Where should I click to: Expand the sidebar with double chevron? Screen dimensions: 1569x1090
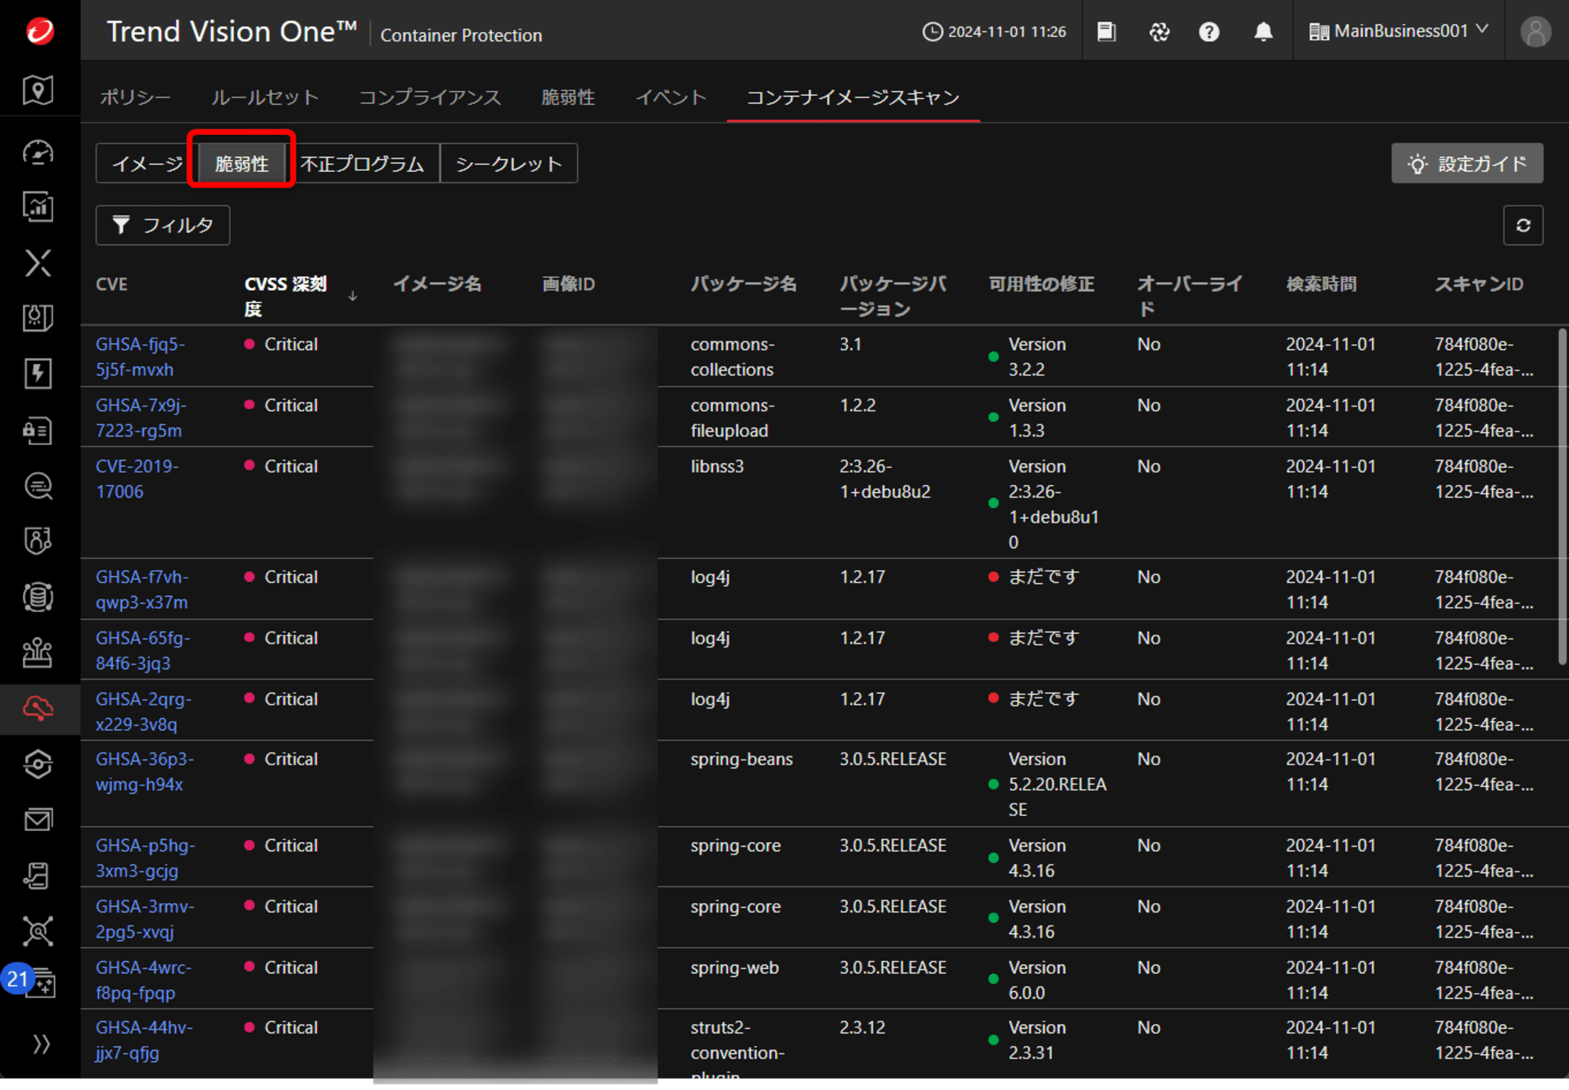pyautogui.click(x=41, y=1044)
